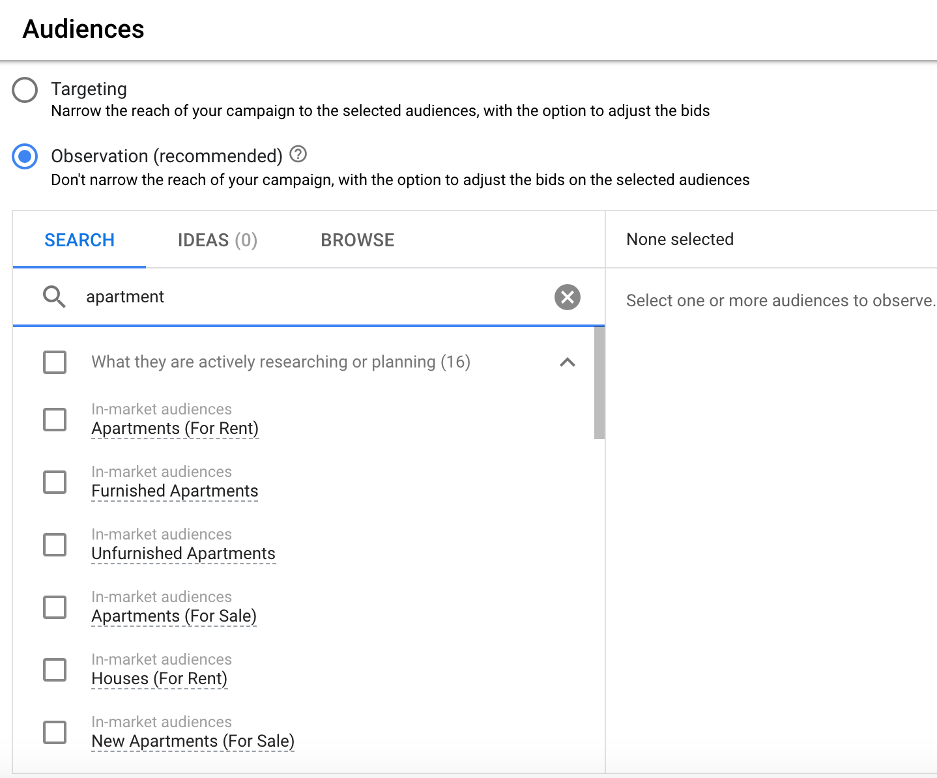This screenshot has height=778, width=937.
Task: Check the Furnished Apartments checkbox
Action: (55, 482)
